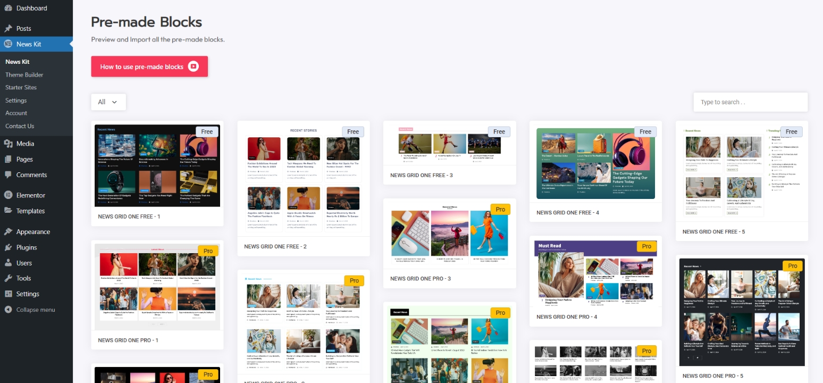This screenshot has width=823, height=383.
Task: Open News Grid One Free - 4 thumbnail
Action: [595, 164]
